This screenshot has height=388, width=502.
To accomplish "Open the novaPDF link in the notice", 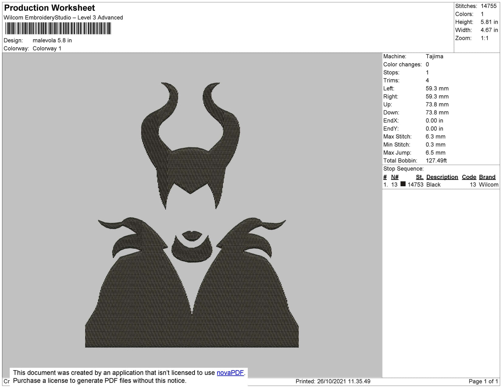I will [230, 373].
